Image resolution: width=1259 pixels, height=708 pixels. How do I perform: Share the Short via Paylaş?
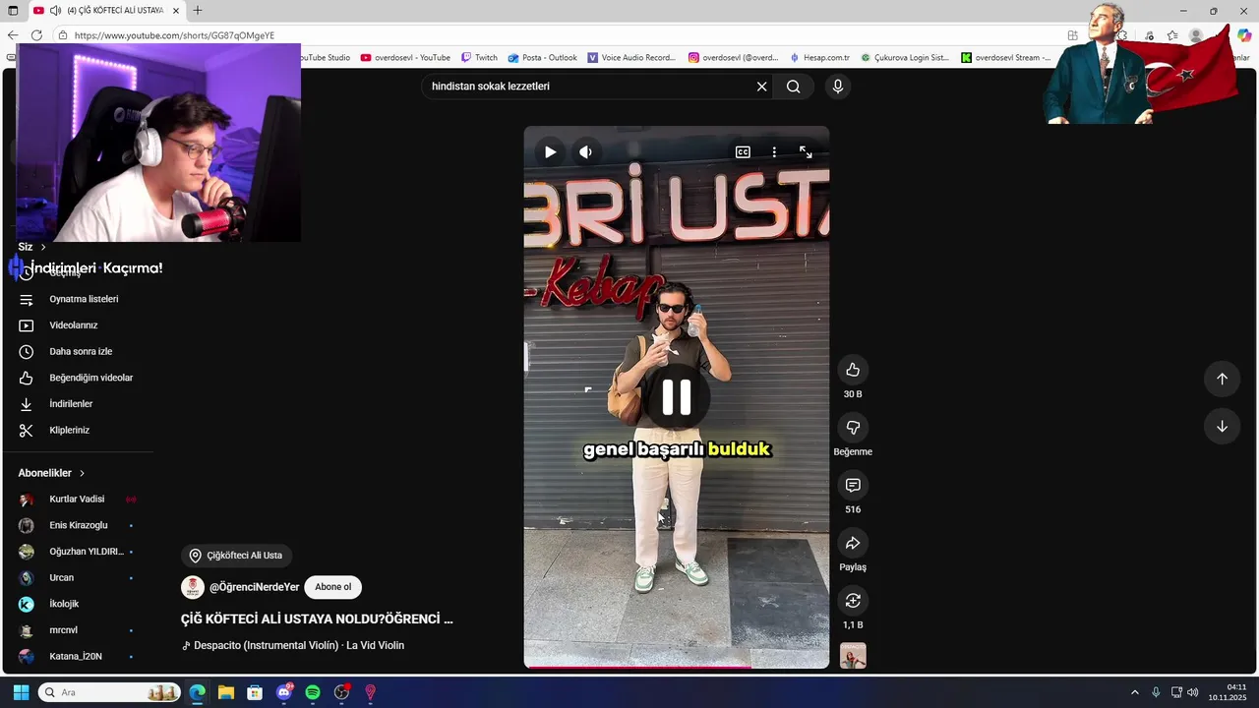point(853,543)
